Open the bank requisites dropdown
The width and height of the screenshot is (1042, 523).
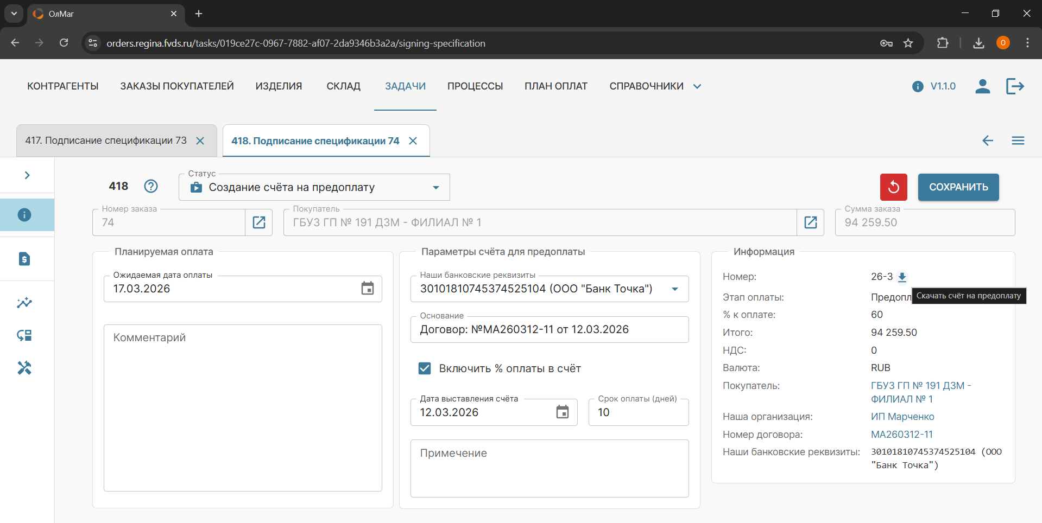tap(674, 289)
